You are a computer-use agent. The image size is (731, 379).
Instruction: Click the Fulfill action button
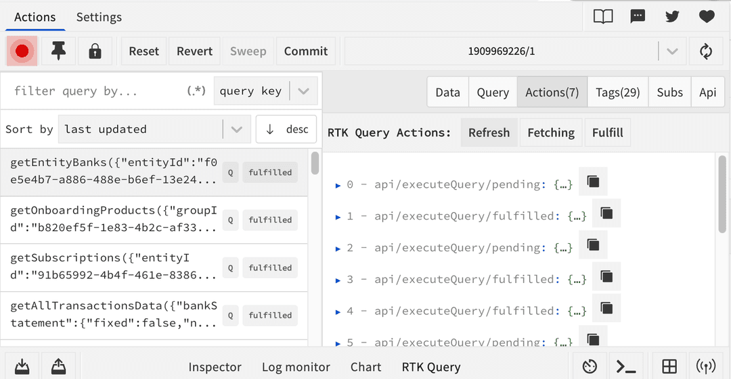click(x=607, y=132)
